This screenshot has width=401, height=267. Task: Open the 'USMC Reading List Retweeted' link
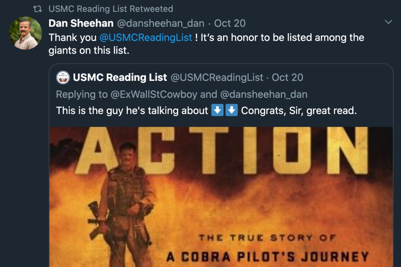pos(110,9)
